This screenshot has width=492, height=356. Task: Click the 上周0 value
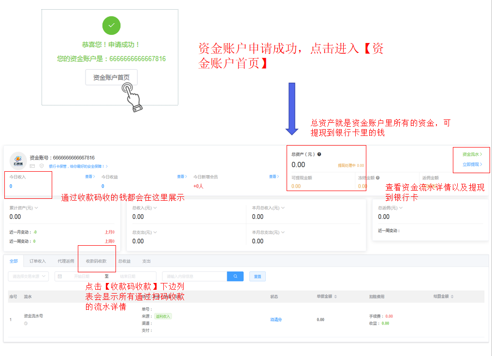point(110,241)
